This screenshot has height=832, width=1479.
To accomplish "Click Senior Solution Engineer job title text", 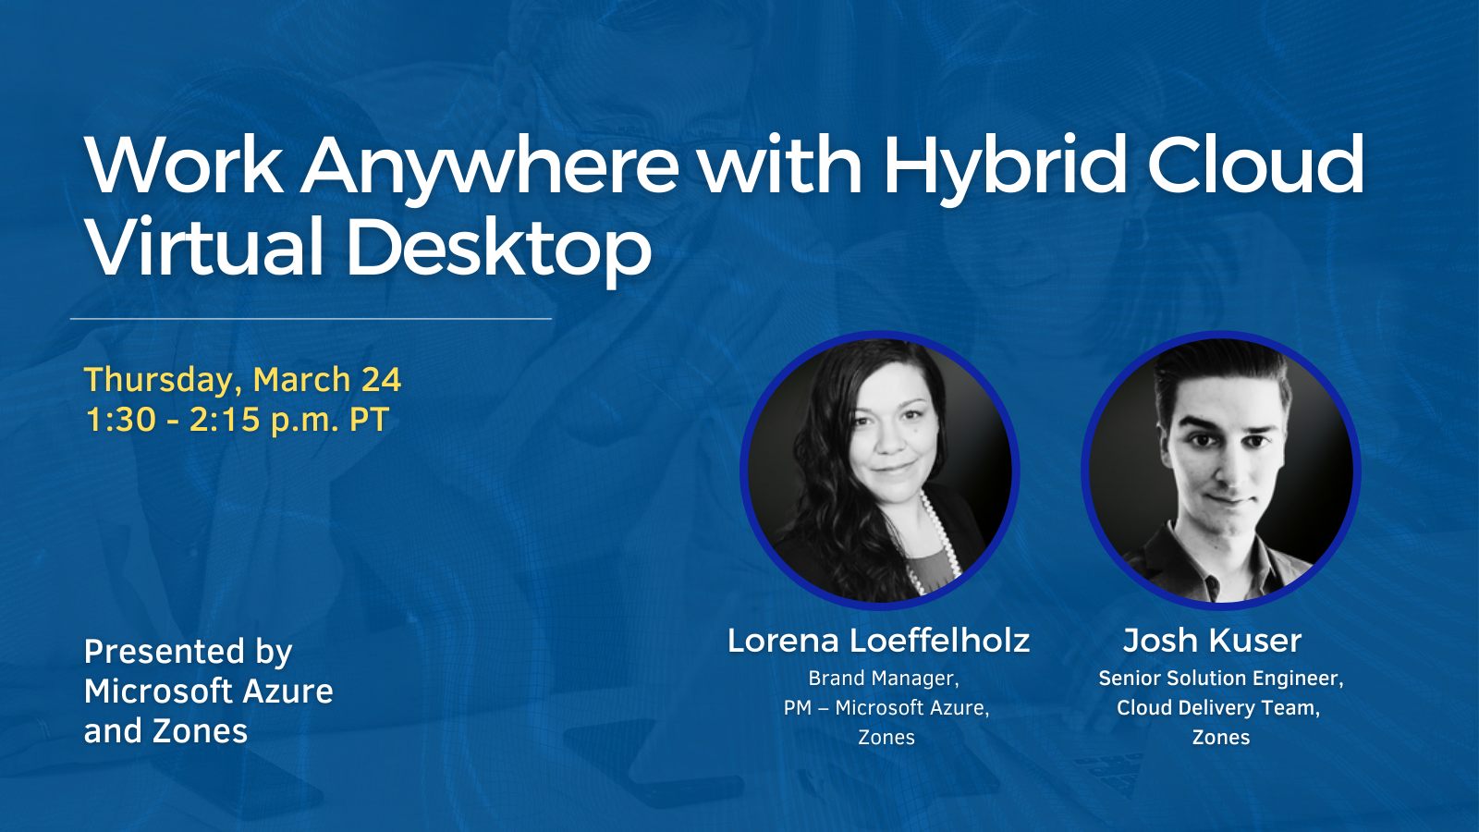I will [1221, 679].
